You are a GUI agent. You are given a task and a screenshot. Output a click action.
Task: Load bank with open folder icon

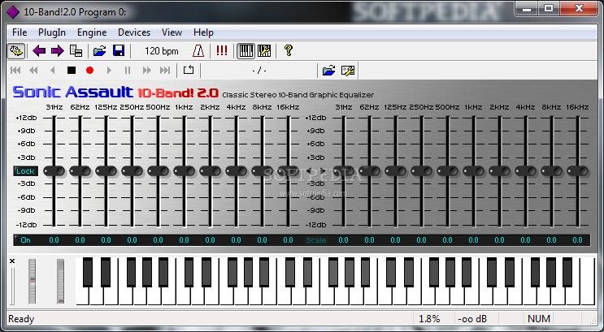tap(99, 51)
